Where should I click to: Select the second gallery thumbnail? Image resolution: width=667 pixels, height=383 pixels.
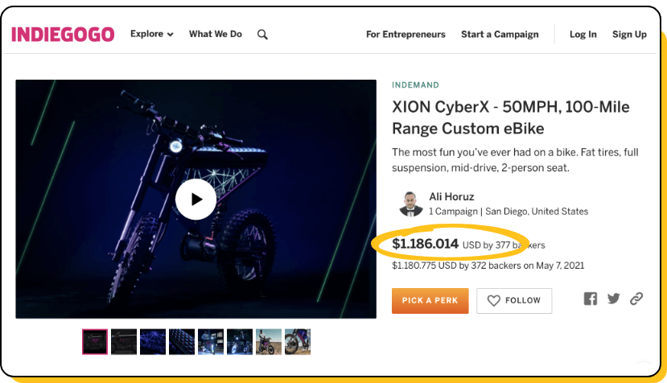(124, 341)
